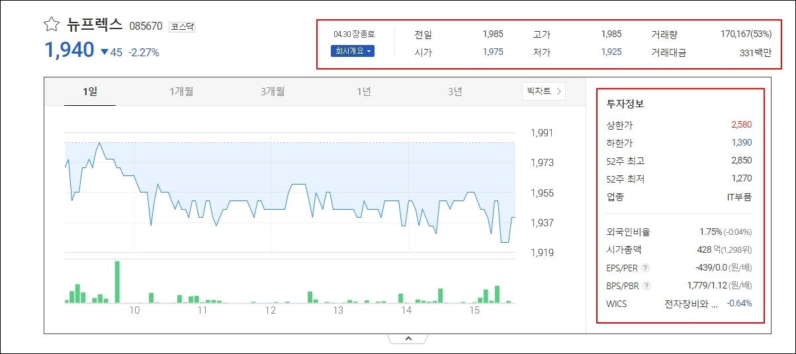Switch to the 1년 chart tab
796x354 pixels.
[364, 91]
